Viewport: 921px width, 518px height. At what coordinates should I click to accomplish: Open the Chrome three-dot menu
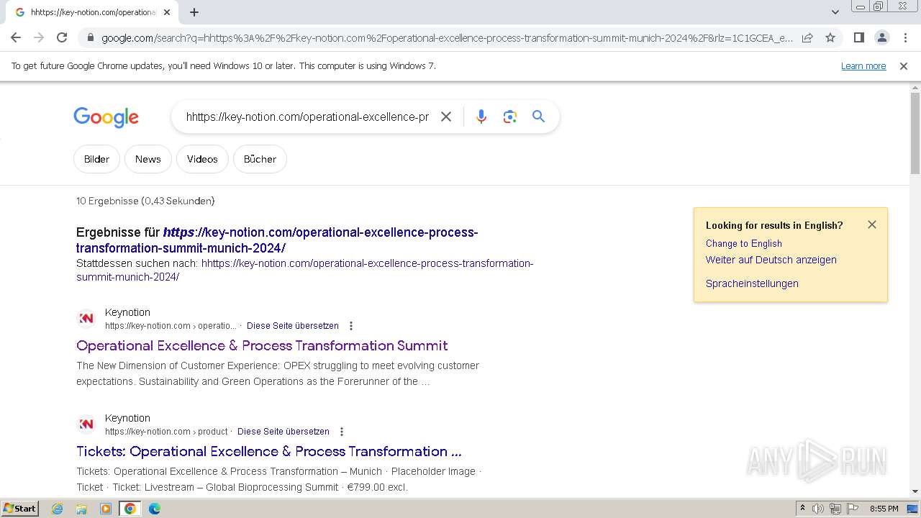905,37
